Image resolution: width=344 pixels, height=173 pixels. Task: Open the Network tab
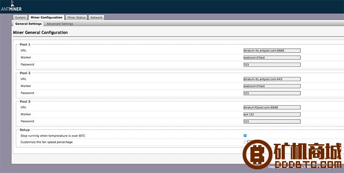pos(96,17)
